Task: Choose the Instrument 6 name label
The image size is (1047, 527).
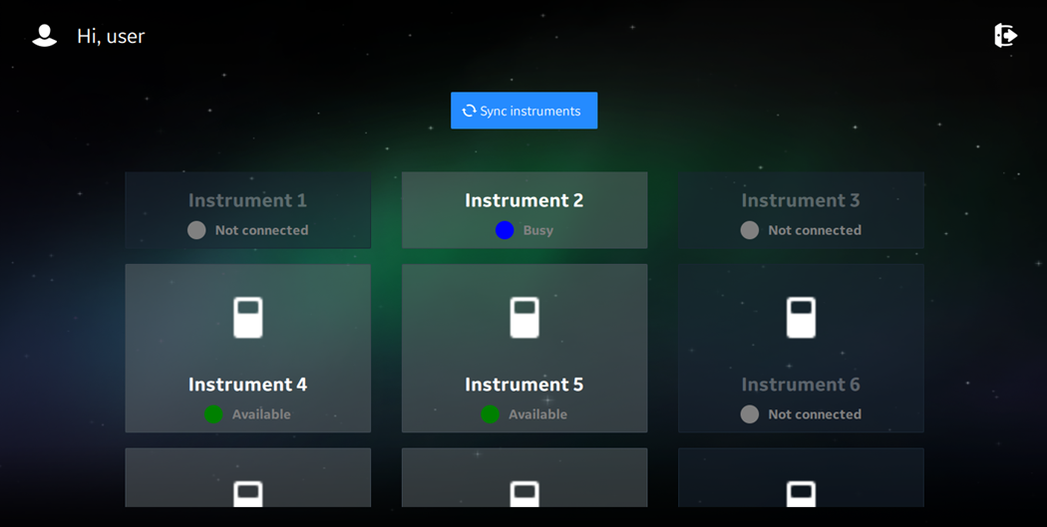Action: pos(801,385)
